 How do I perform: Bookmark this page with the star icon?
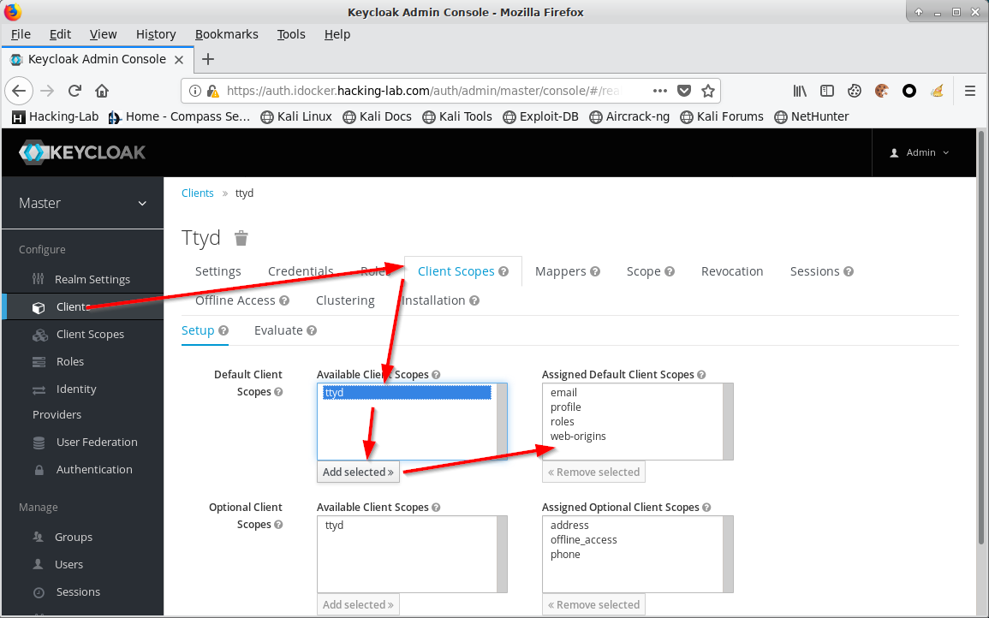coord(707,91)
